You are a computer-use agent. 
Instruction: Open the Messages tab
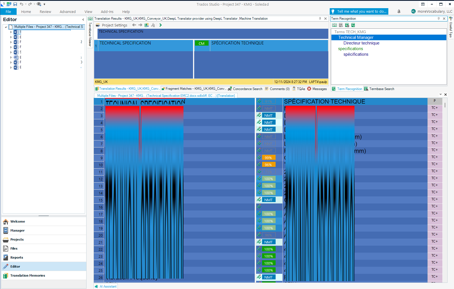pyautogui.click(x=317, y=89)
